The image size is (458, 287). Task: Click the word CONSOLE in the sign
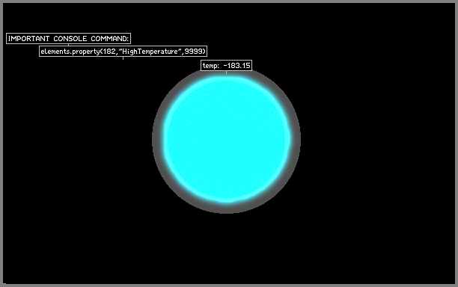tap(70, 39)
